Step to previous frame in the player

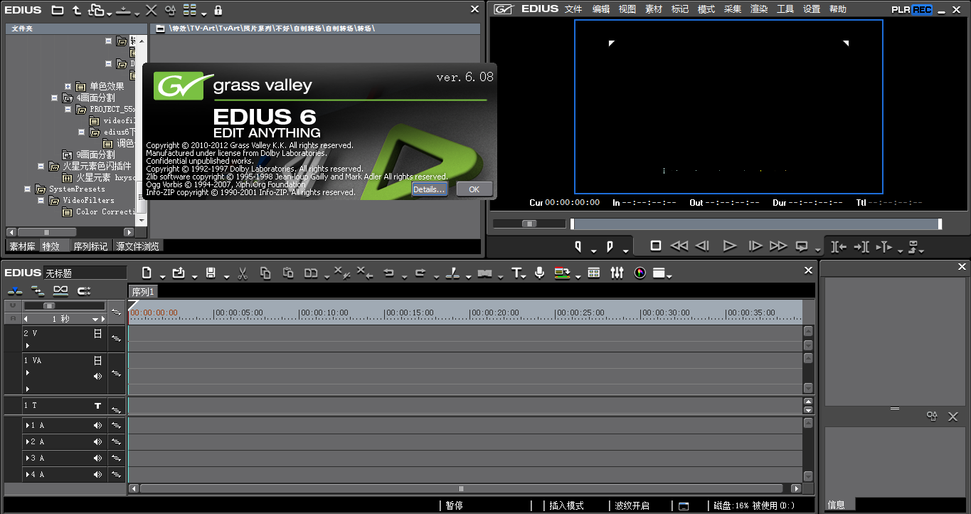[x=702, y=246]
